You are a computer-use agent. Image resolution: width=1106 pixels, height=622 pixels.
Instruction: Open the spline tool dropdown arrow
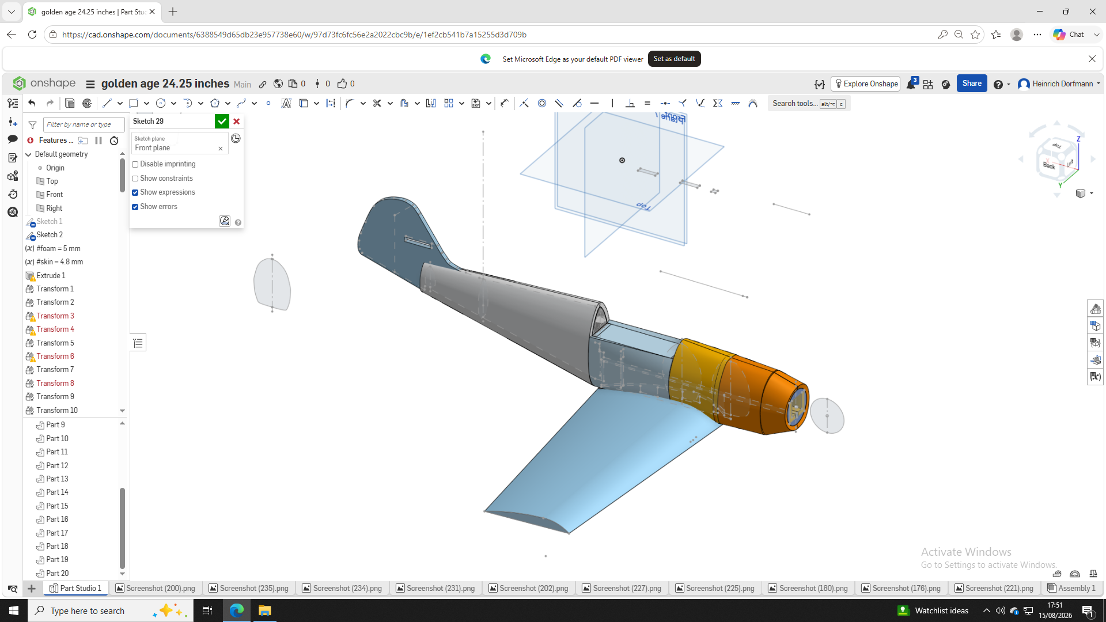pyautogui.click(x=254, y=104)
